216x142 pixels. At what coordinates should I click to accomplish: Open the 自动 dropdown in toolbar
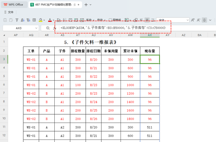pyautogui.click(x=101, y=20)
